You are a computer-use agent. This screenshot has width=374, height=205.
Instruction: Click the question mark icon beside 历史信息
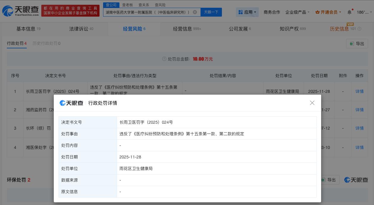point(359,29)
